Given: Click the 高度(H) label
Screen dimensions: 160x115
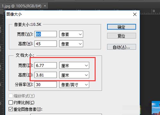Looking at the screenshot, I should pos(26,44).
